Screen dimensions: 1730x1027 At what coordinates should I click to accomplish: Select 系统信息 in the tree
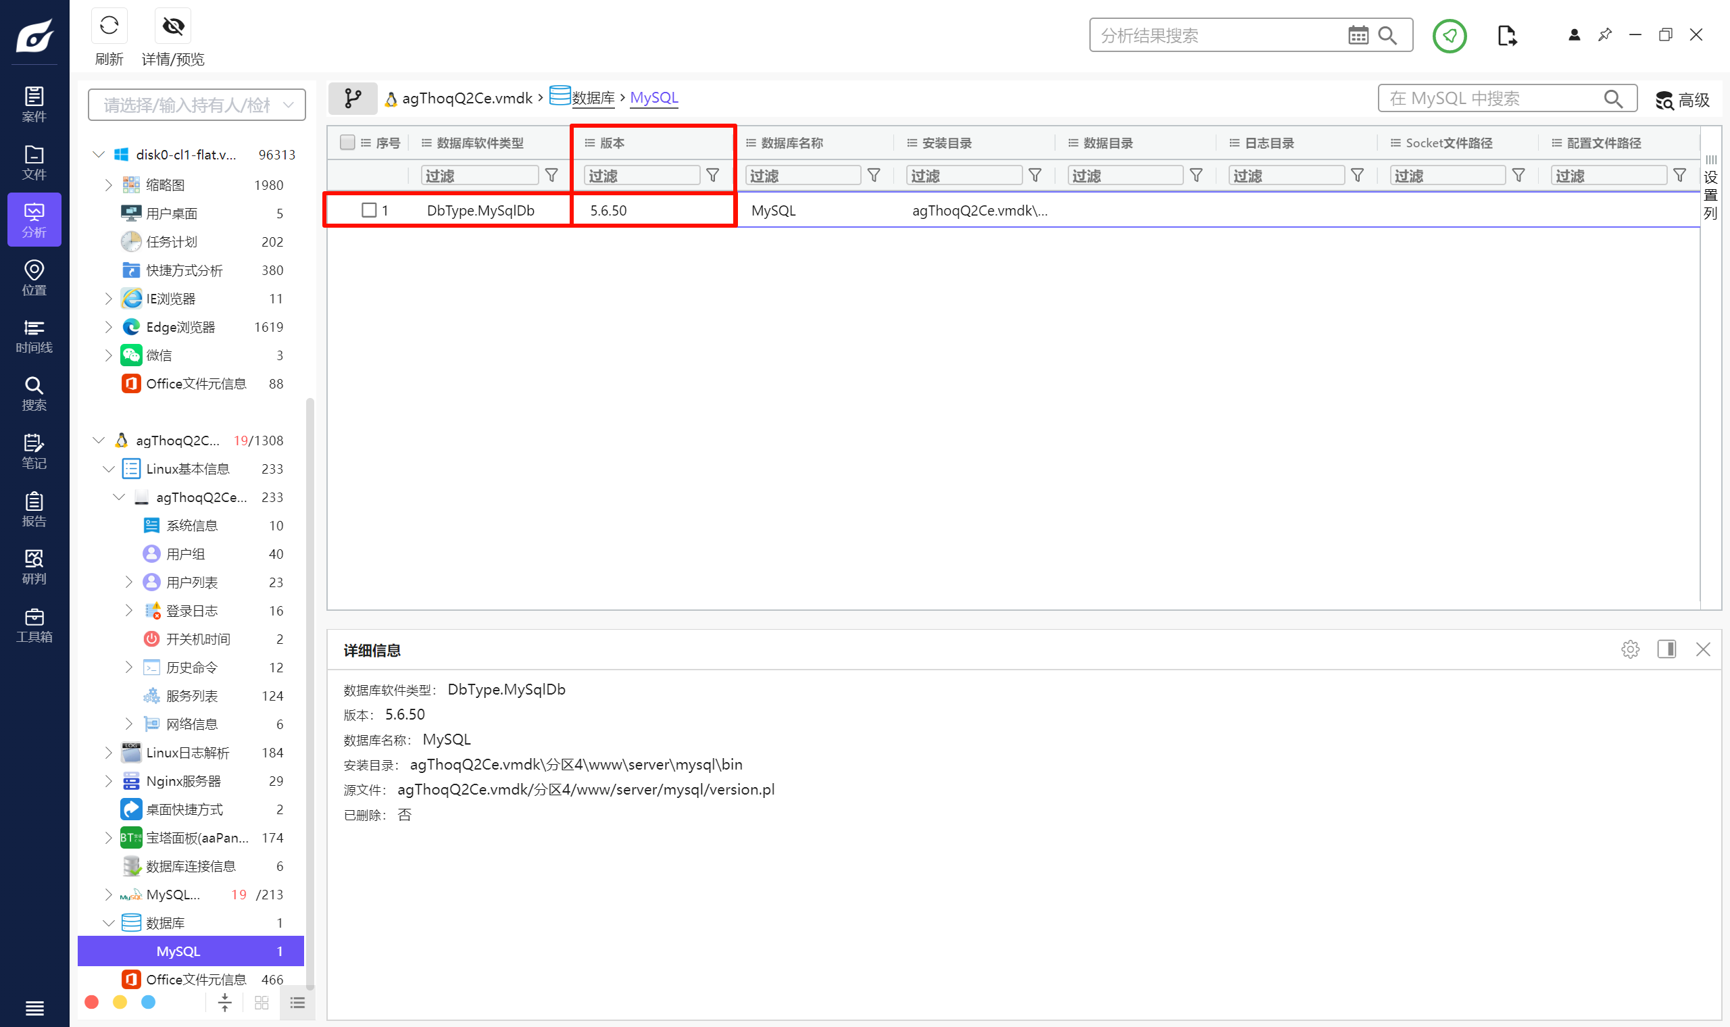pos(191,525)
